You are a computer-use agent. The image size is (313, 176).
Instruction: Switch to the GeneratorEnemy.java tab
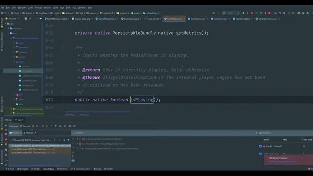(x=268, y=19)
